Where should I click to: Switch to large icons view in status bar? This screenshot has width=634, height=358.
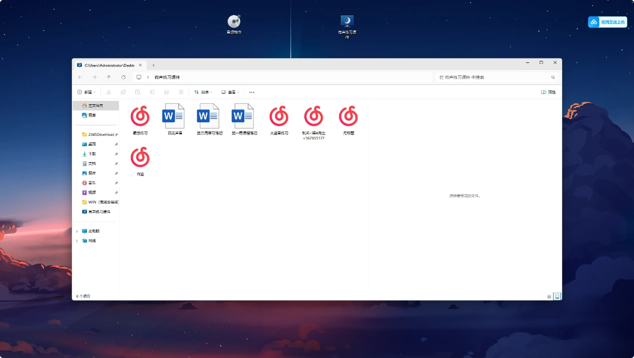(557, 296)
